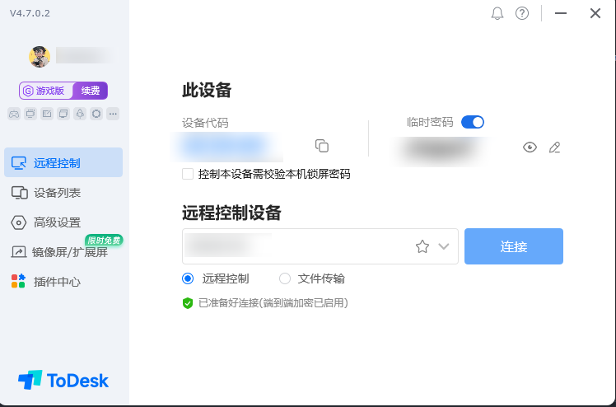The height and width of the screenshot is (407, 616).
Task: Favorite the remote device with star icon
Action: (422, 246)
